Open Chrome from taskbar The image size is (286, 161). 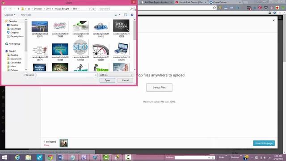click(x=50, y=157)
